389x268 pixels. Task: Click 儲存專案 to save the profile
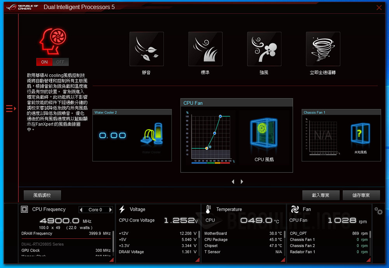pos(361,195)
